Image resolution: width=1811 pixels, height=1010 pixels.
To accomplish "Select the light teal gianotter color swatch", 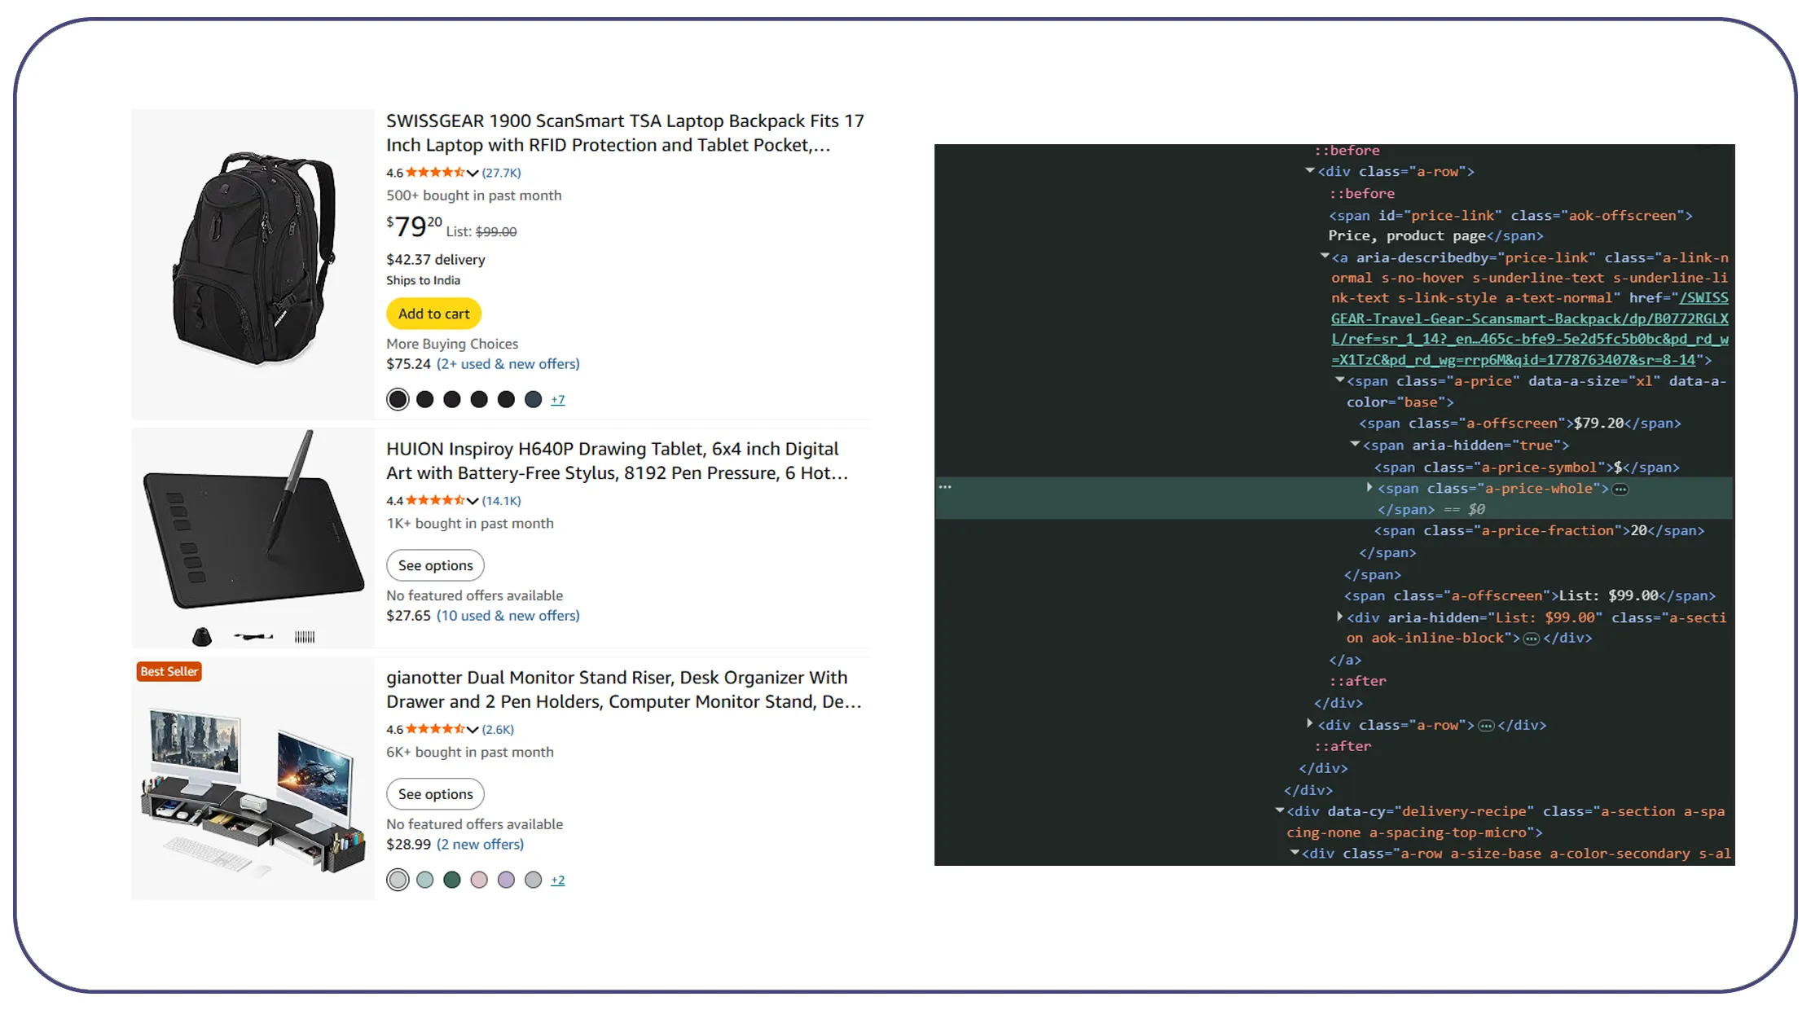I will click(x=424, y=880).
